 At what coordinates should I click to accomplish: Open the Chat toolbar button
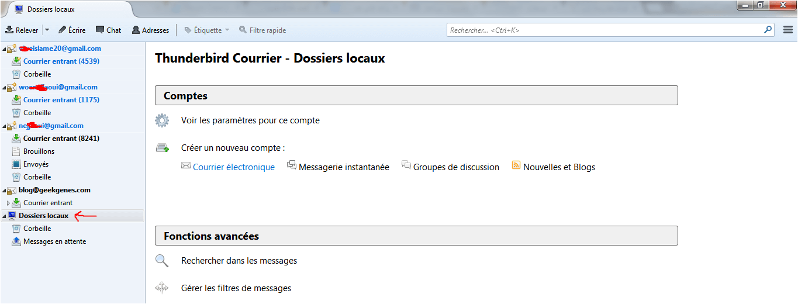coord(109,30)
